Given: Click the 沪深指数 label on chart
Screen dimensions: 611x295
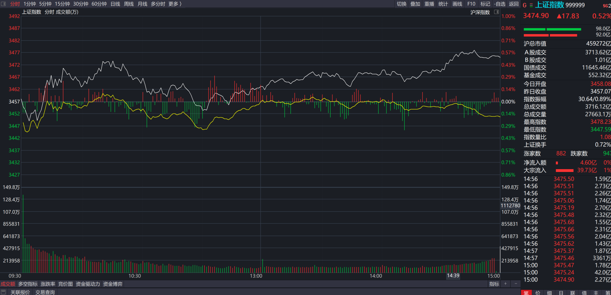Looking at the screenshot, I should (x=480, y=12).
